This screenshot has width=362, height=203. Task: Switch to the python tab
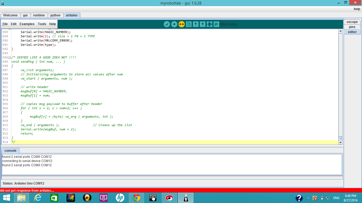click(x=55, y=15)
